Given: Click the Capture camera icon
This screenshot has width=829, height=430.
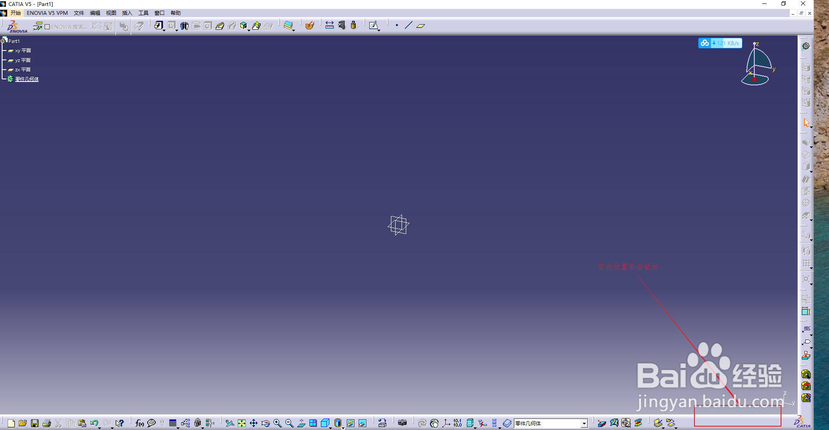Looking at the screenshot, I should point(402,423).
